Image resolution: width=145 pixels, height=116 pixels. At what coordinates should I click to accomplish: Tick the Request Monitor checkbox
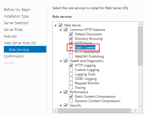pos(71,83)
